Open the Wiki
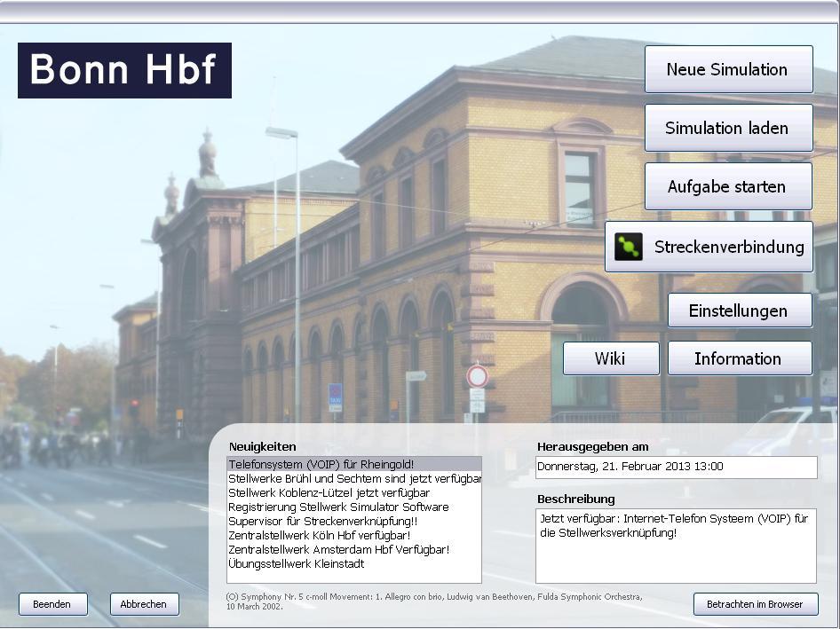840x629 pixels. (611, 358)
